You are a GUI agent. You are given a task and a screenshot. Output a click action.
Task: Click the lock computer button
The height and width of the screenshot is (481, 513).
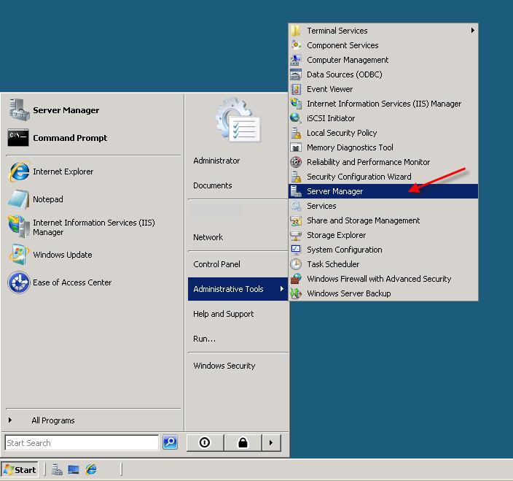243,442
